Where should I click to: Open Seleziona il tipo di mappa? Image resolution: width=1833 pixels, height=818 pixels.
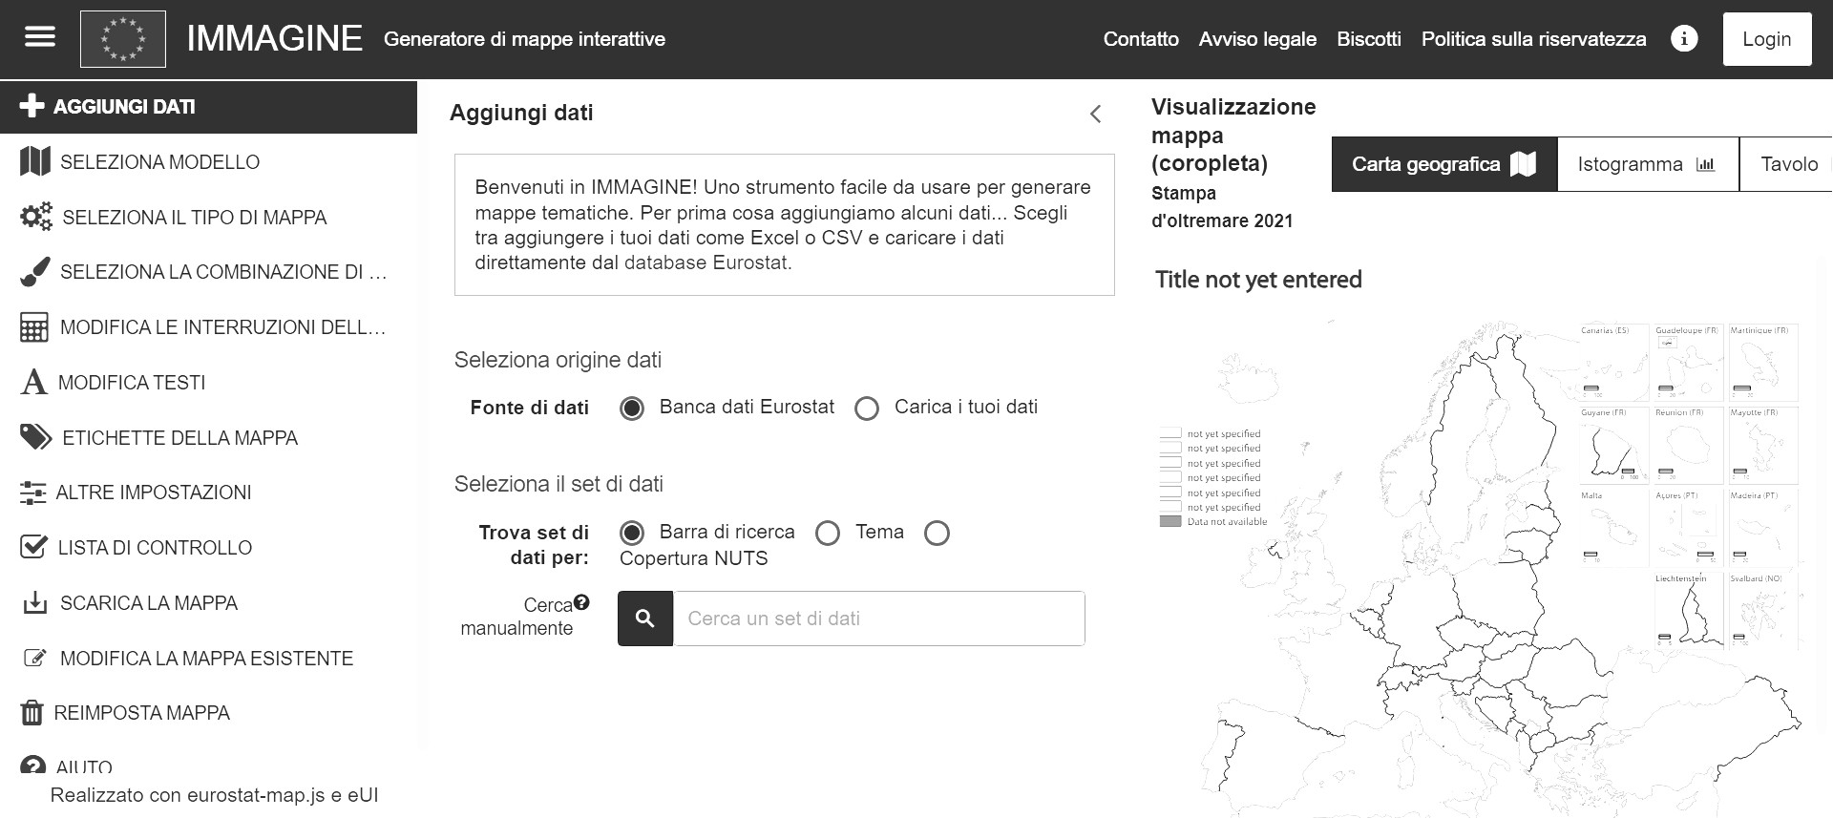(x=194, y=218)
